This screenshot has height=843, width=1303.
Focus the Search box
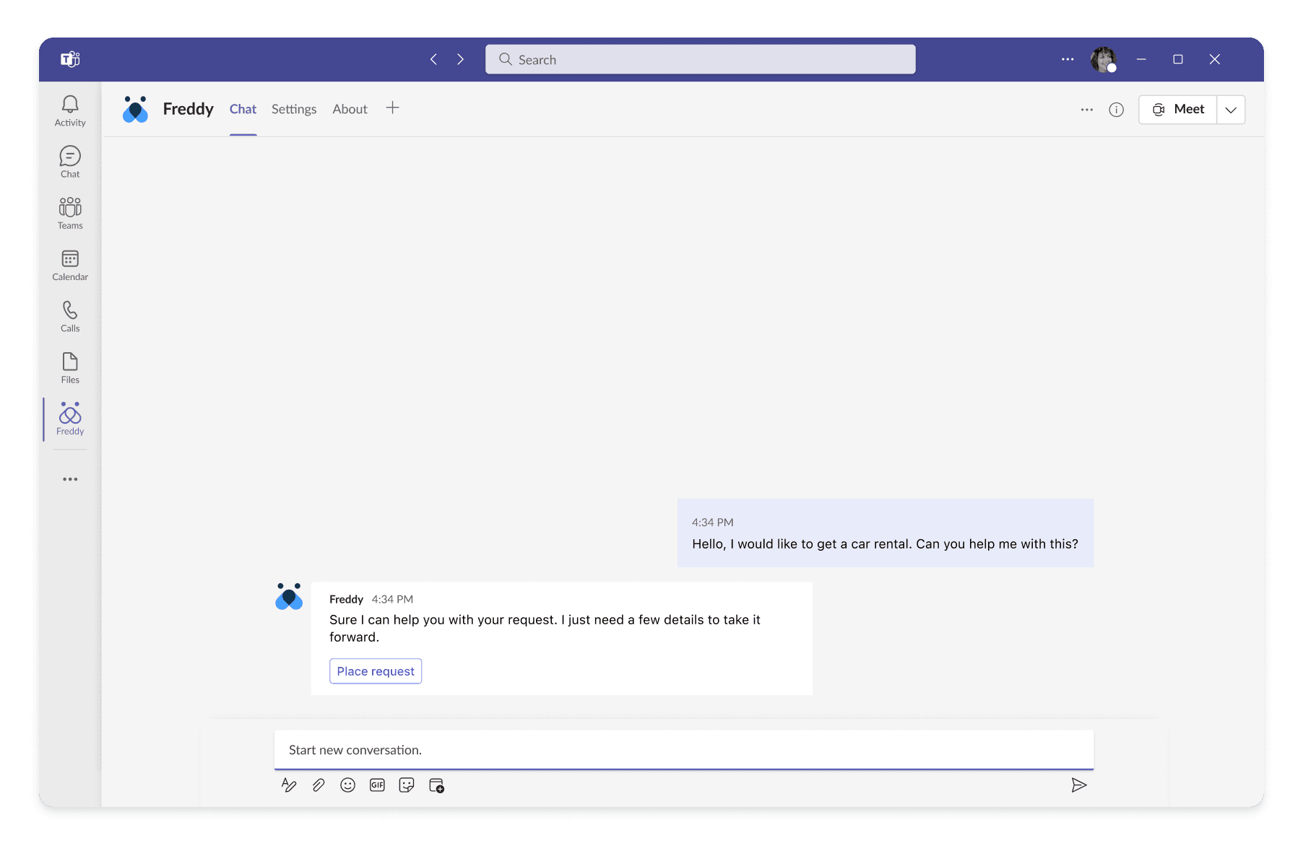(701, 59)
